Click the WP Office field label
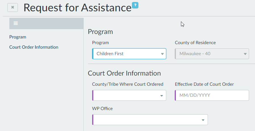 [102, 108]
